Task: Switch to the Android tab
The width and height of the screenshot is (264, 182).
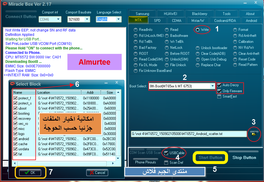Action: pyautogui.click(x=251, y=21)
